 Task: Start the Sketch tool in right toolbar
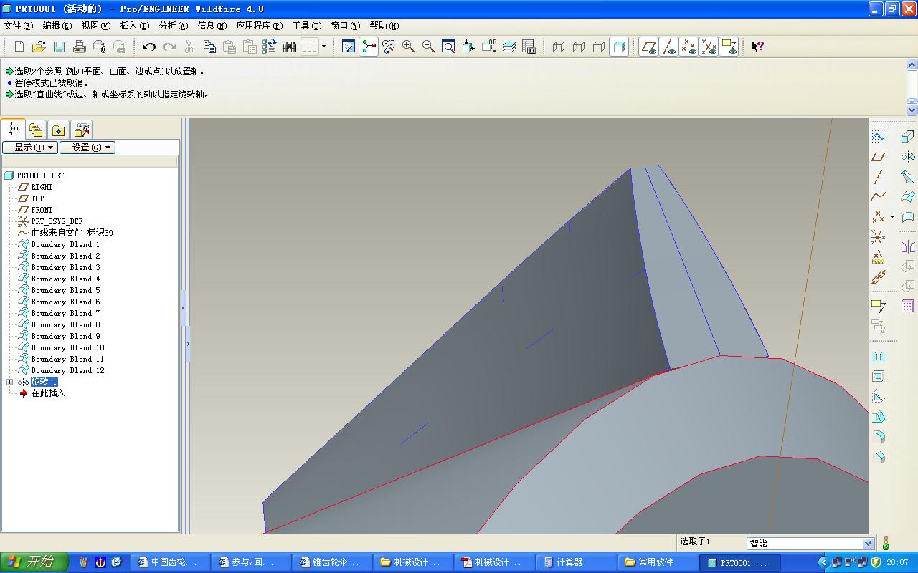(x=878, y=136)
